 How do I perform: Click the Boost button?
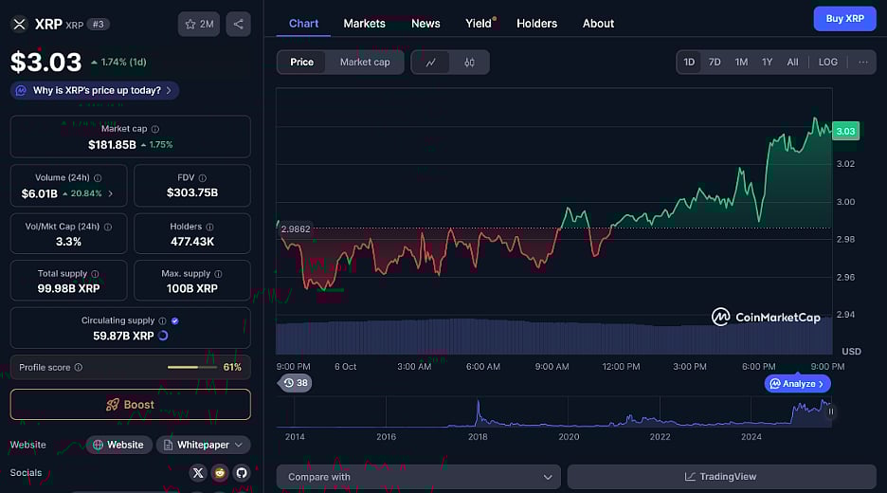tap(130, 405)
